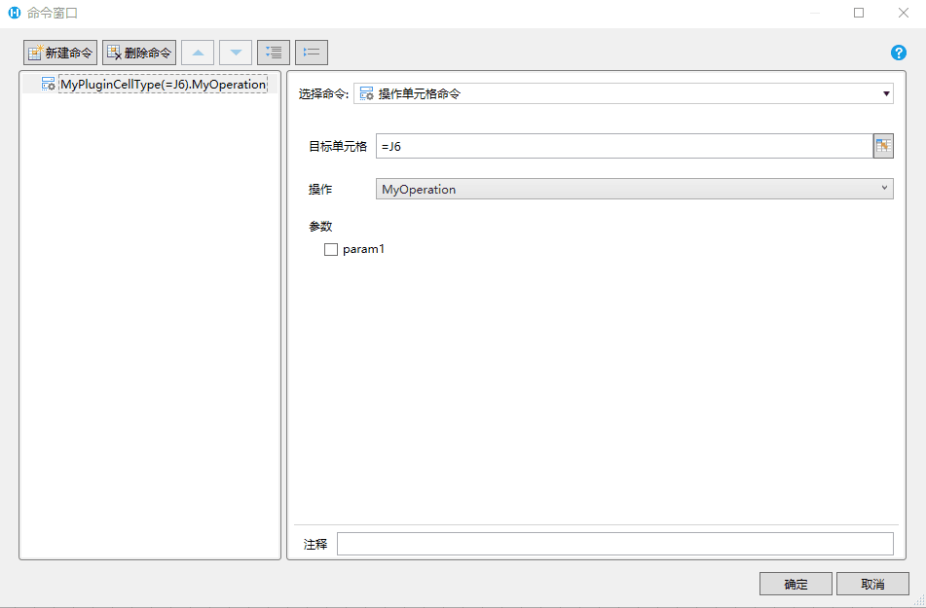
Task: Close the 命令窗口 window
Action: click(903, 13)
